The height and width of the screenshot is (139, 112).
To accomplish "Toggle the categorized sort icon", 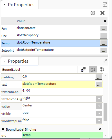I will point(102,69).
